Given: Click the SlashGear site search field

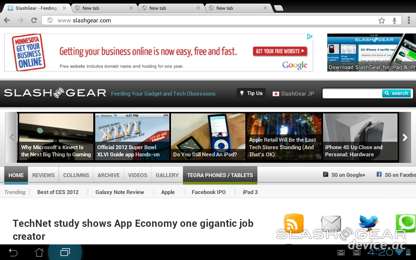Looking at the screenshot, I should pyautogui.click(x=352, y=94).
